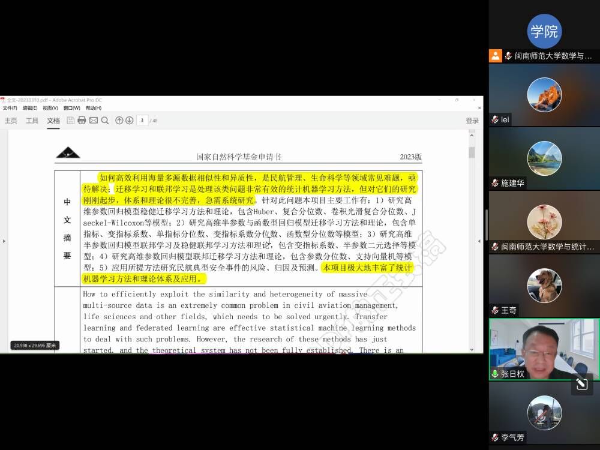This screenshot has height=450, width=600.
Task: Open the search tool in Acrobat toolbar
Action: (x=106, y=120)
